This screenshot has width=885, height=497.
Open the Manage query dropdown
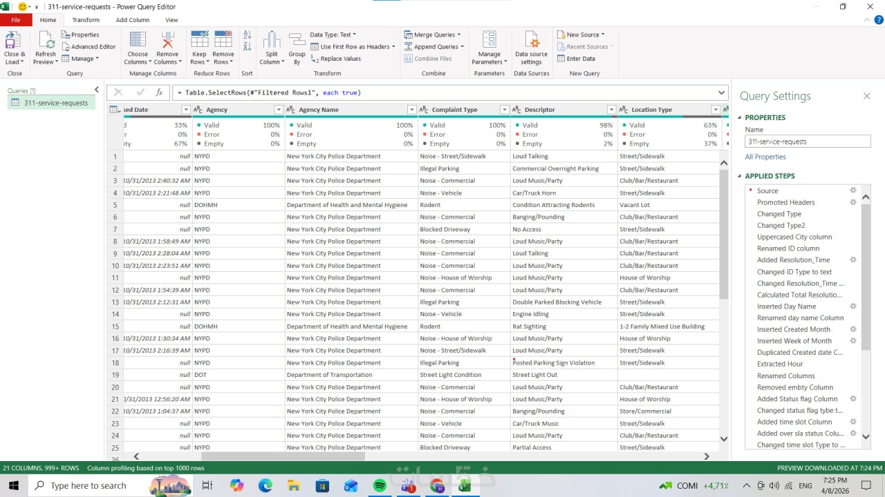[80, 59]
